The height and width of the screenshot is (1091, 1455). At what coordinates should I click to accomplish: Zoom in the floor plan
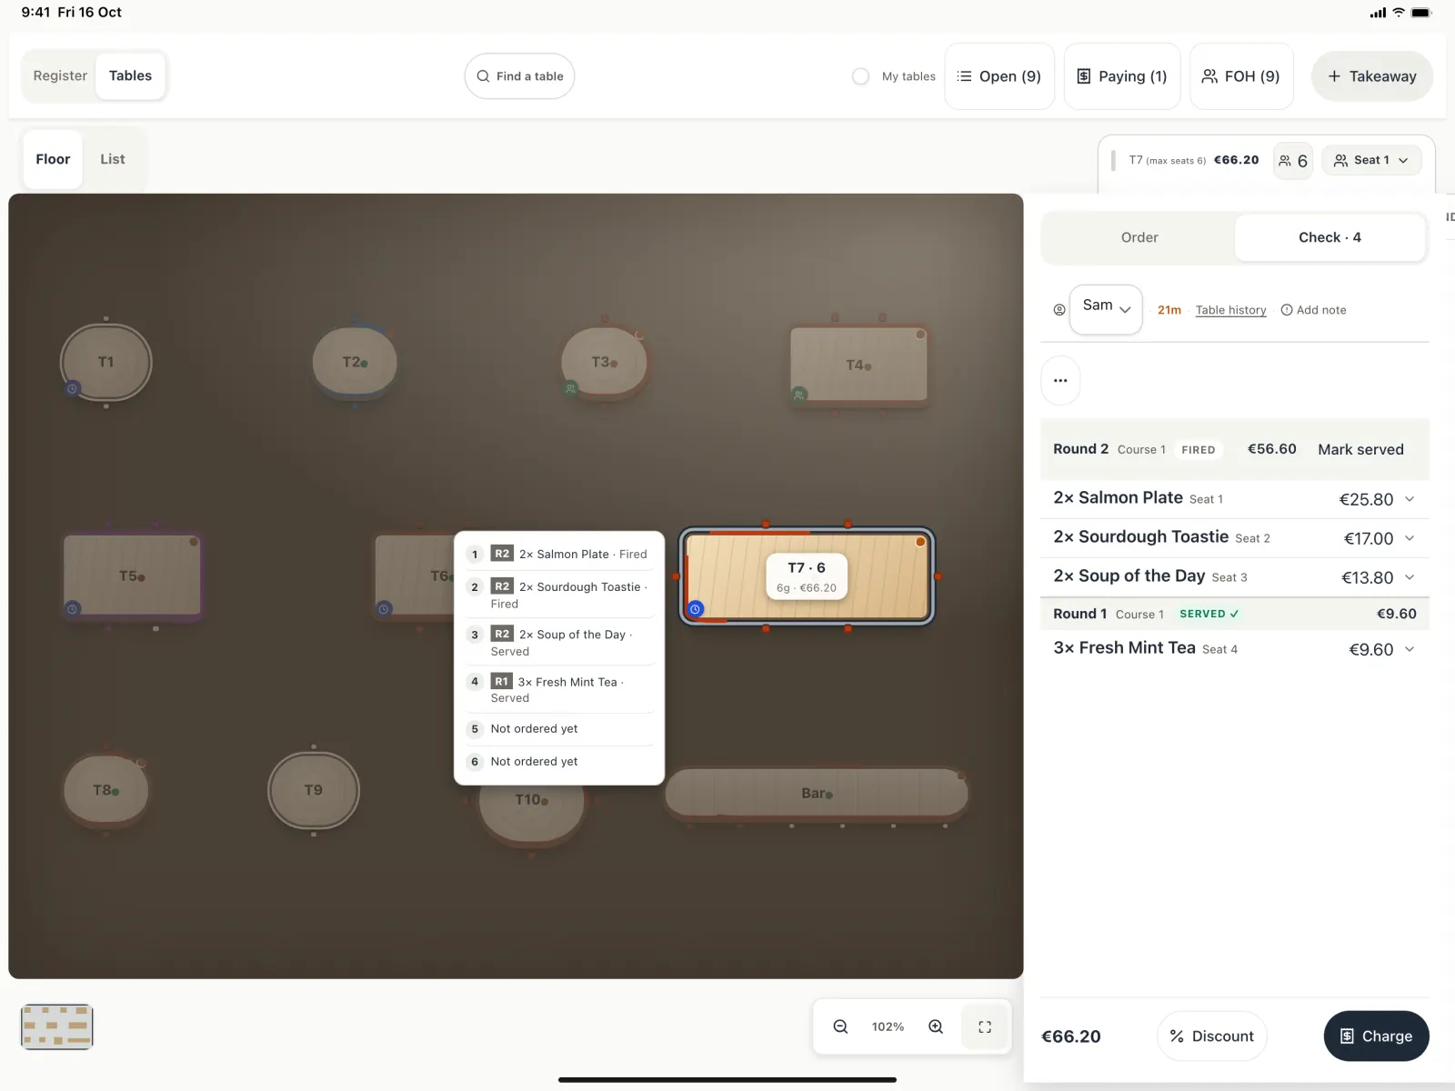tap(936, 1026)
